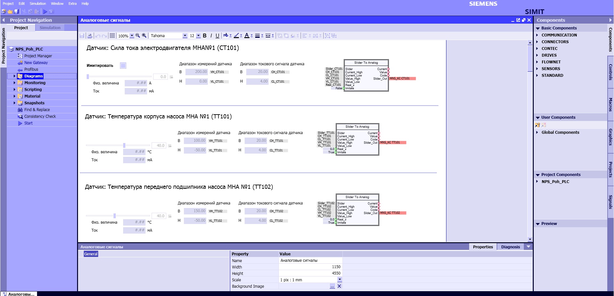This screenshot has height=296, width=614.
Task: Click the zoom out magnifier icon
Action: pos(138,36)
